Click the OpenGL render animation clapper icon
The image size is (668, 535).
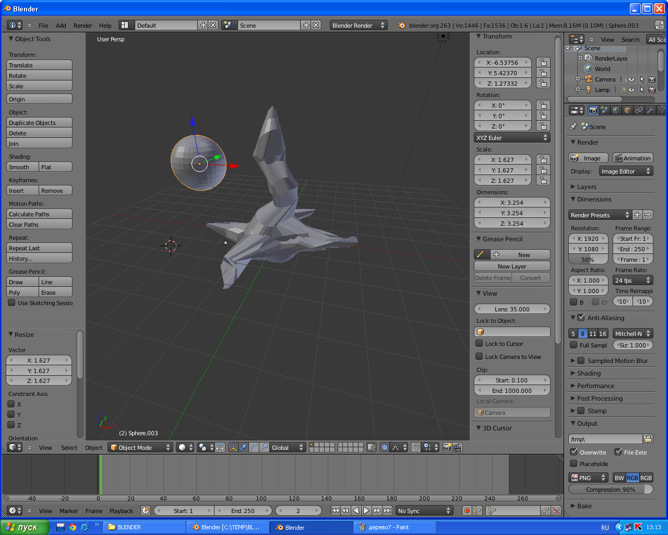[x=457, y=447]
